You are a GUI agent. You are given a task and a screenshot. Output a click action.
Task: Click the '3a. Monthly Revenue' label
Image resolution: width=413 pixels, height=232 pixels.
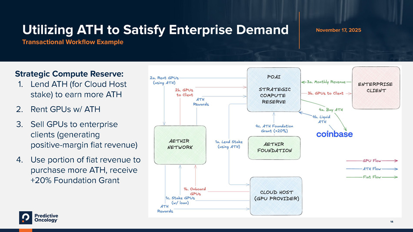(x=326, y=81)
